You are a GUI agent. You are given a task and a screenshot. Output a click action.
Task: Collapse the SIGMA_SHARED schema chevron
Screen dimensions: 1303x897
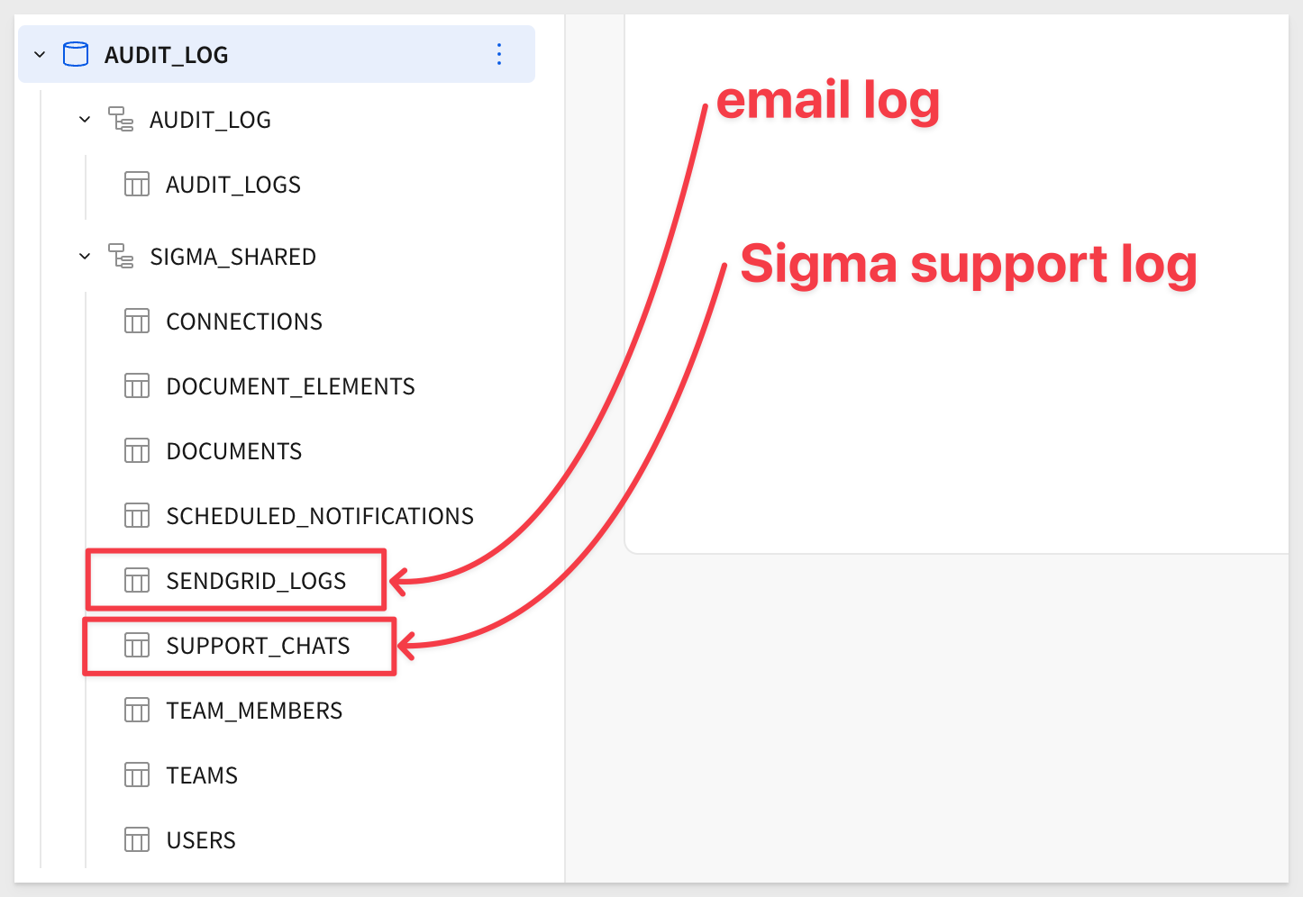point(85,256)
